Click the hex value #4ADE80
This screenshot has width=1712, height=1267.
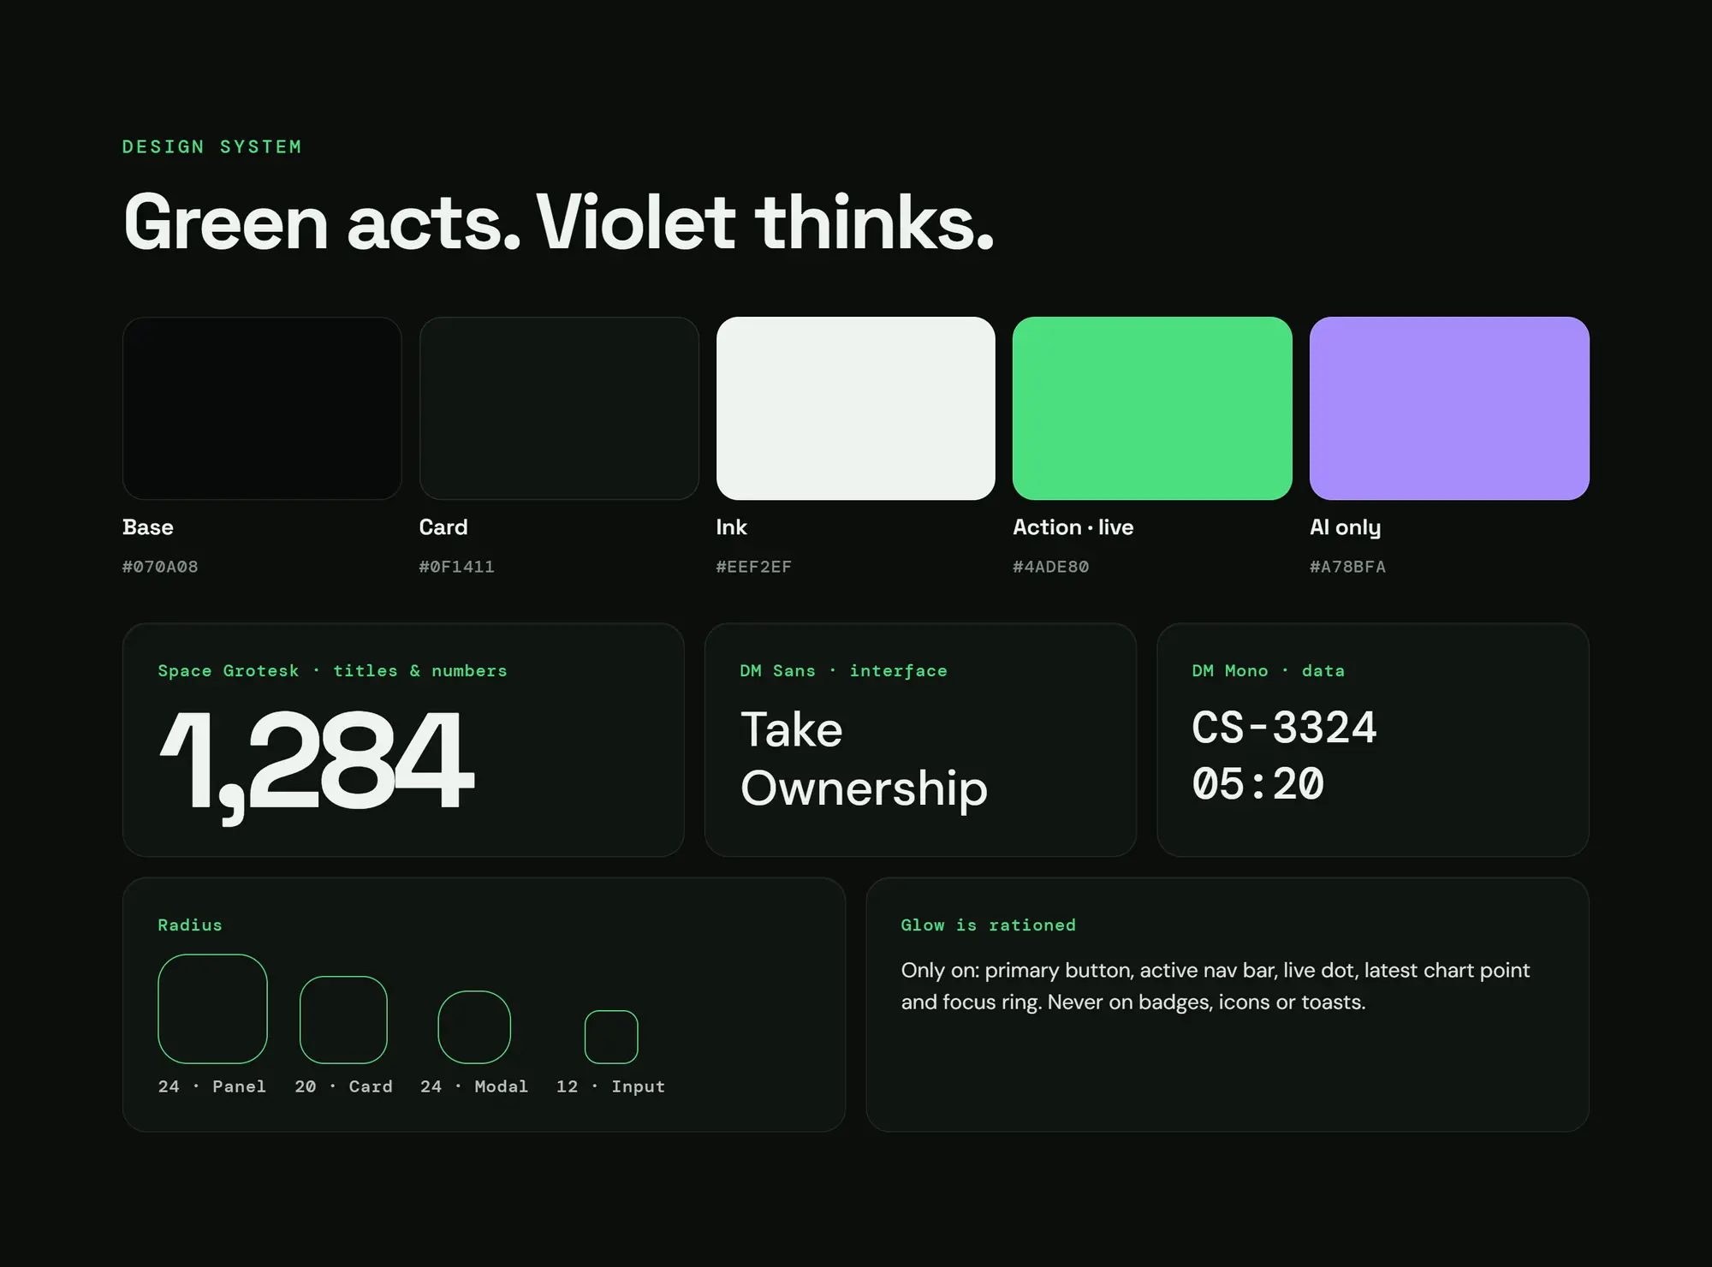click(1050, 567)
